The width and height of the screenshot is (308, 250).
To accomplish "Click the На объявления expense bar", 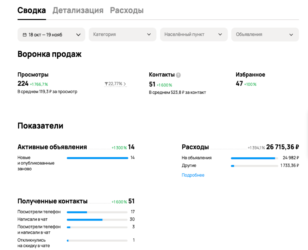I will click(x=254, y=158).
